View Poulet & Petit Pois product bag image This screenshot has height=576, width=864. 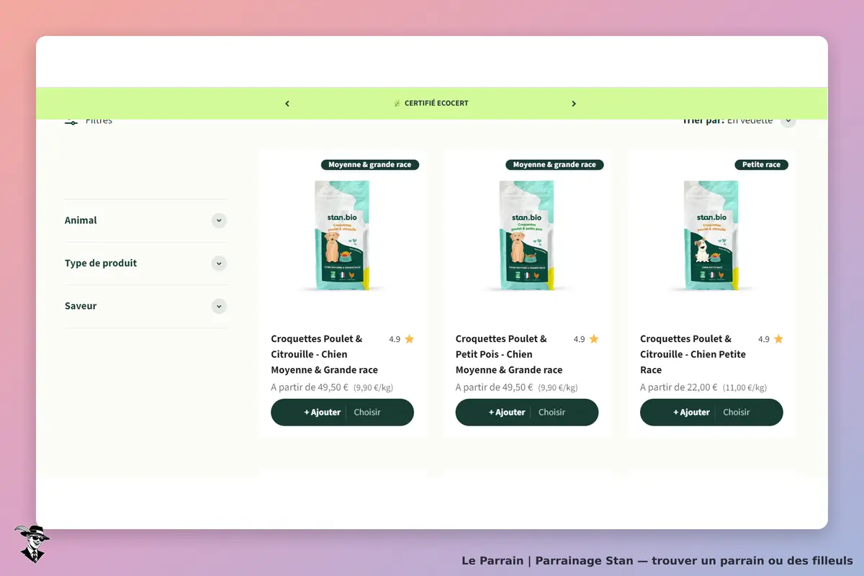[527, 235]
